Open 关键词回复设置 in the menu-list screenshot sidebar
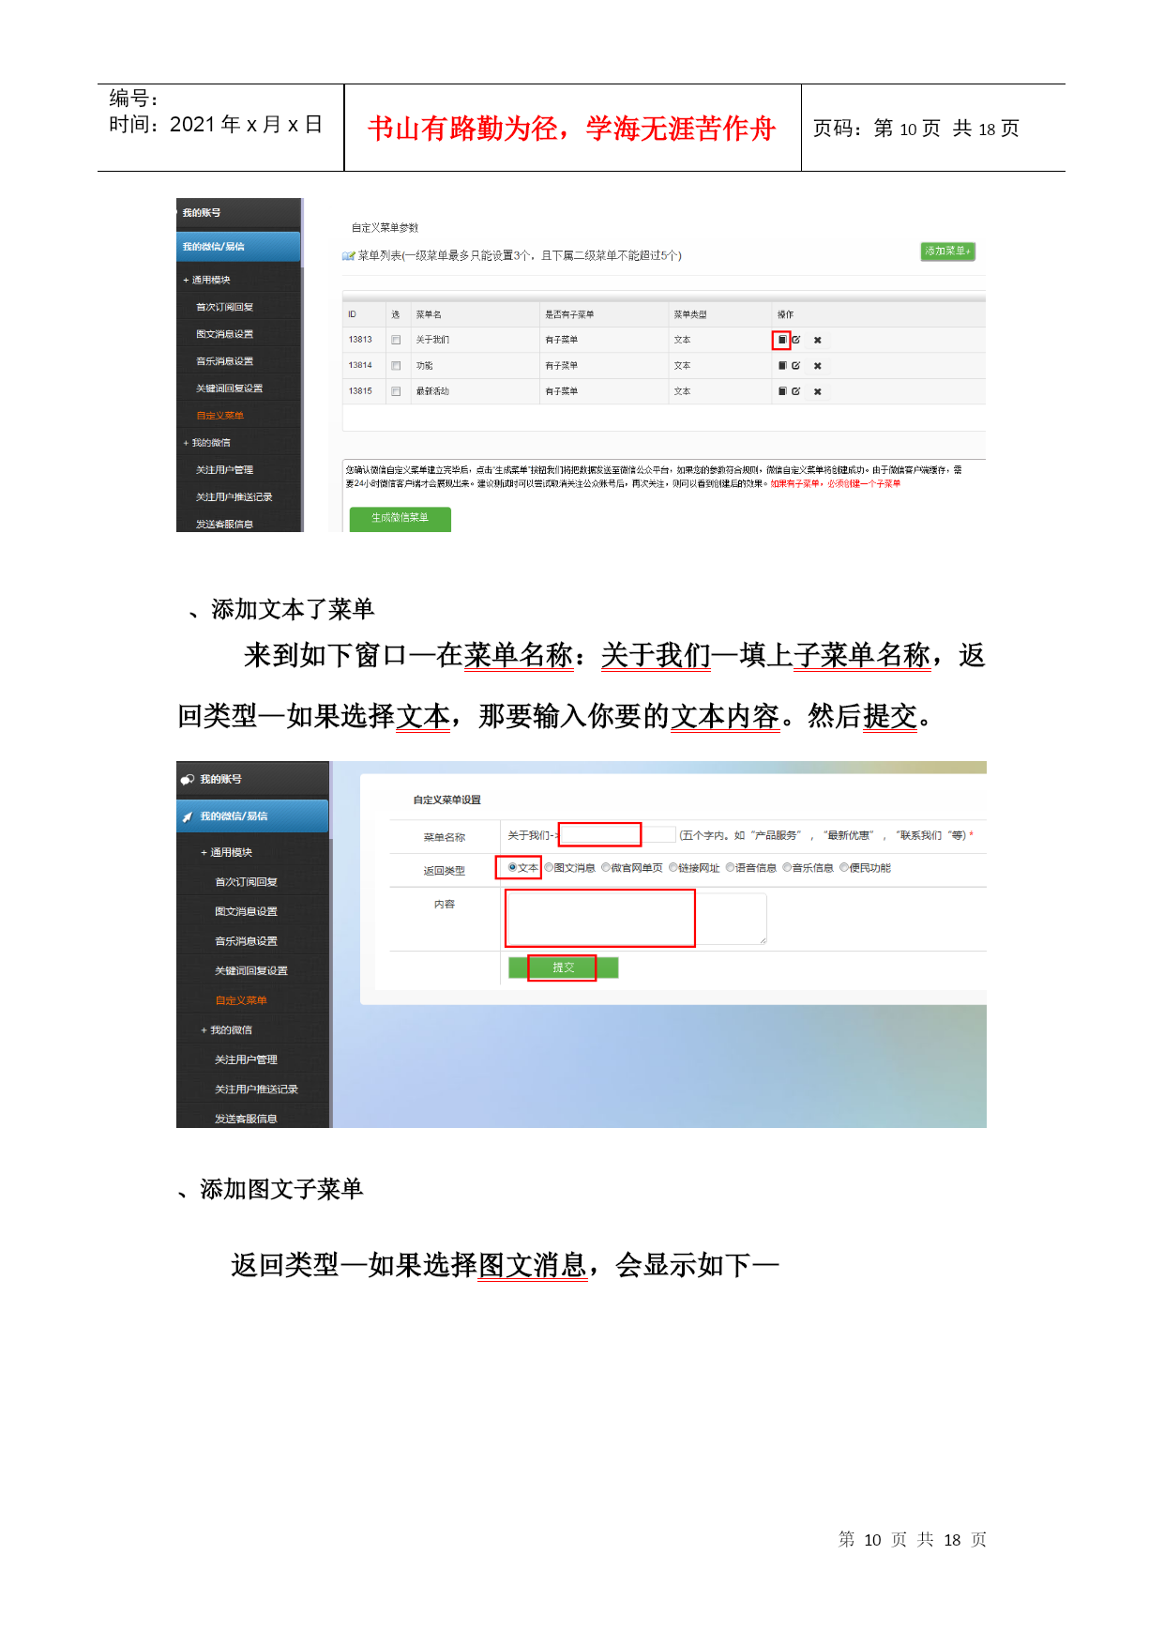 (229, 389)
